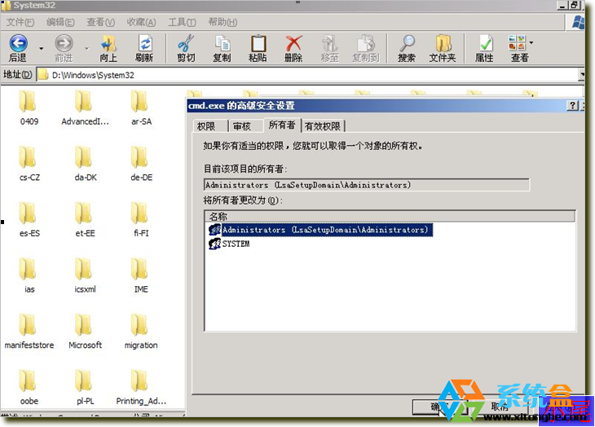Toggle the Folders (文件夹) pane
The height and width of the screenshot is (427, 595).
coord(443,49)
